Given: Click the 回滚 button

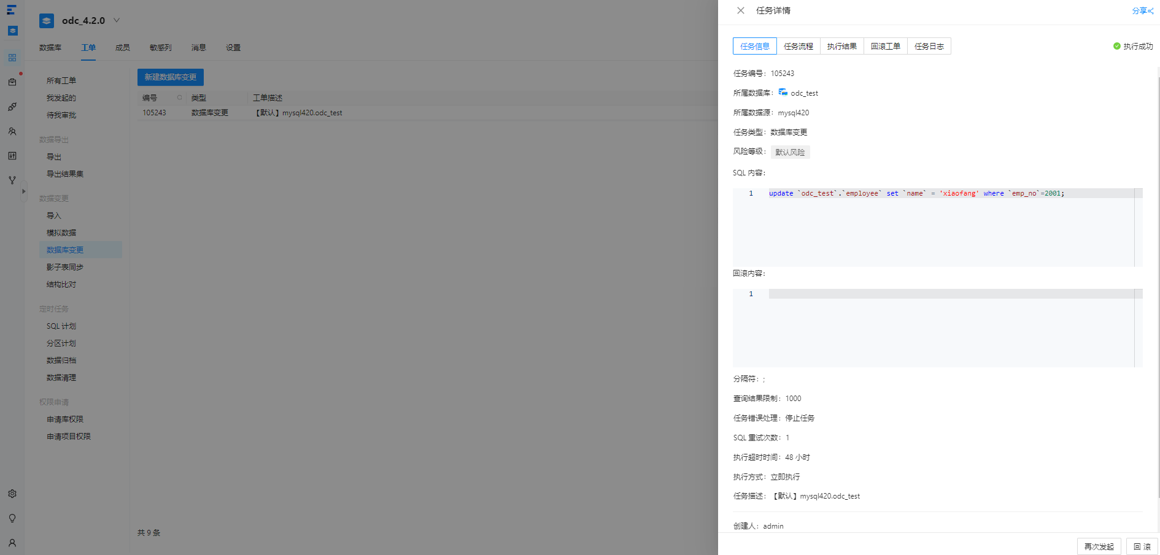Looking at the screenshot, I should (x=1142, y=546).
